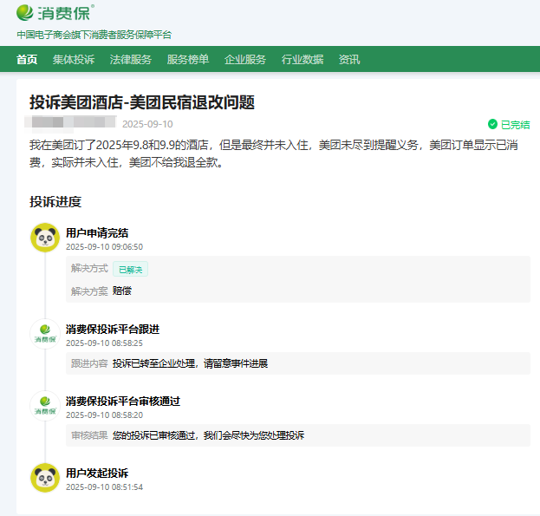Viewport: 540px width, 516px height.
Task: Click the green 已完结 checkmark icon
Action: point(492,124)
